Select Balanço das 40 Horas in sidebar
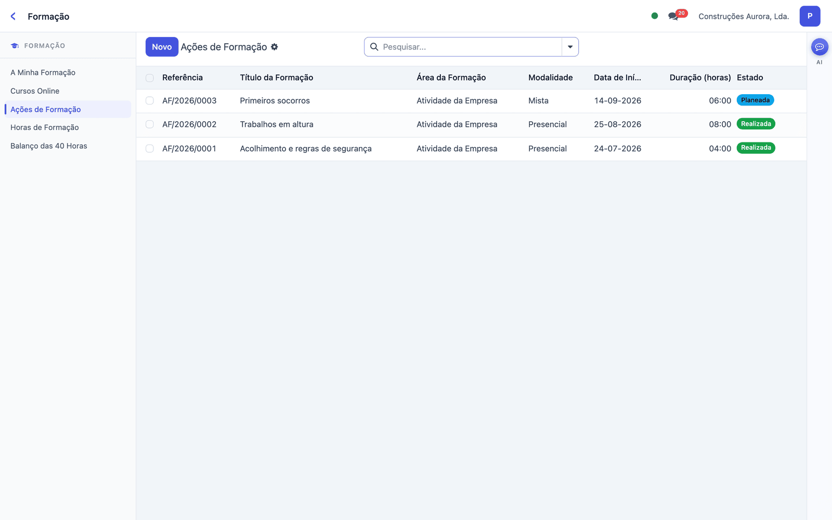The width and height of the screenshot is (832, 520). coord(49,146)
